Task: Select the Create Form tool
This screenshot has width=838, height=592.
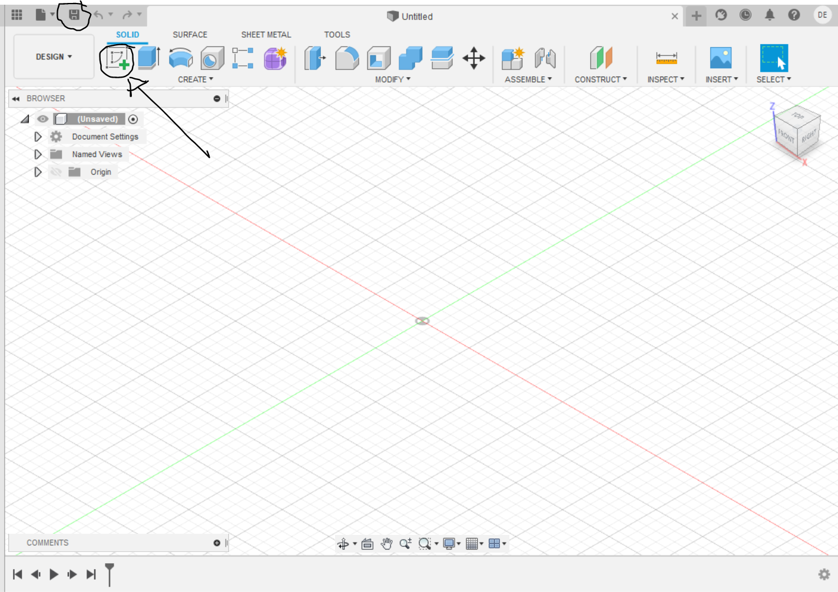Action: click(275, 58)
